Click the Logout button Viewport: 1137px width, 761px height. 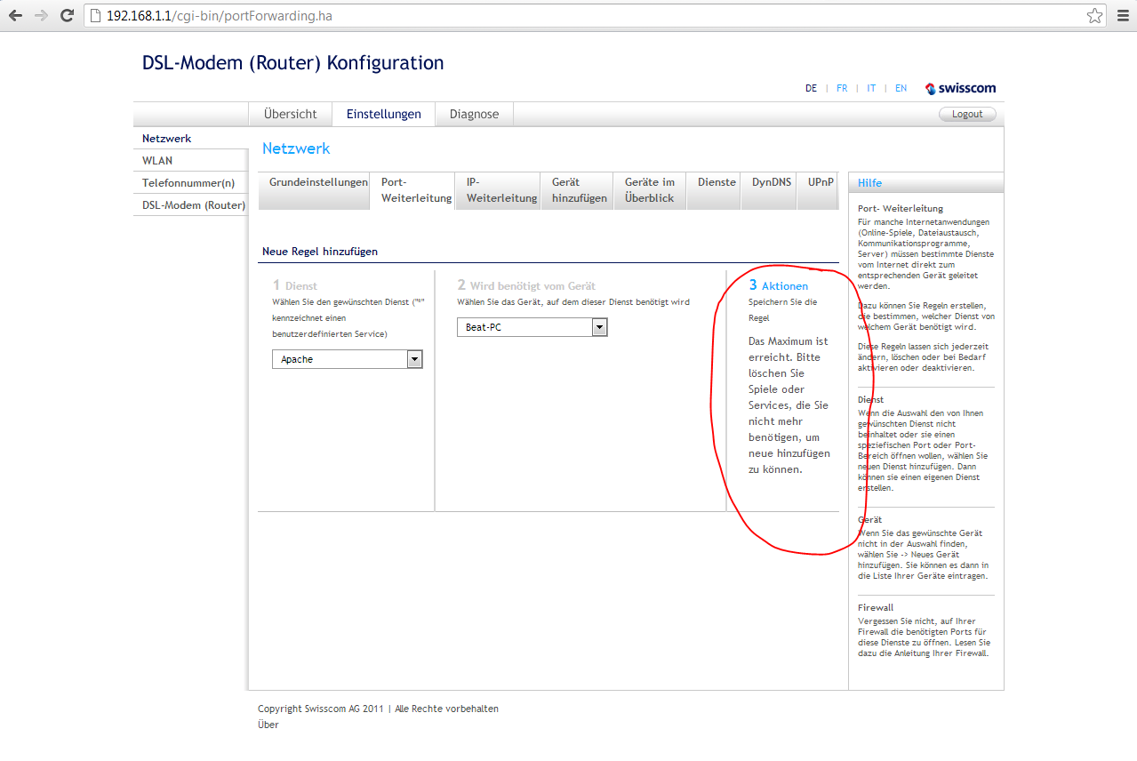pyautogui.click(x=967, y=114)
